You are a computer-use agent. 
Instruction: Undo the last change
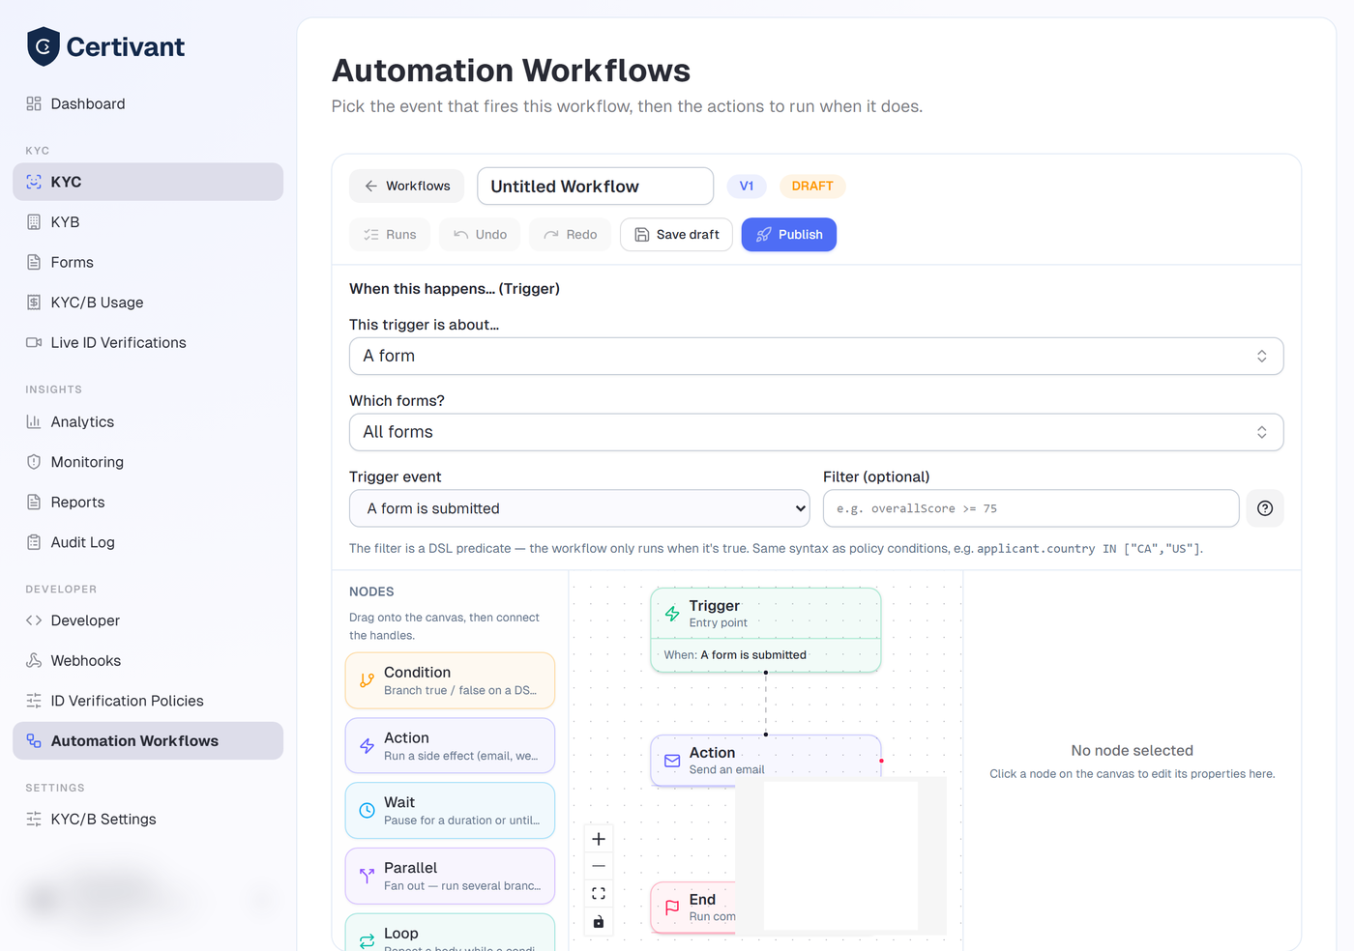[480, 235]
